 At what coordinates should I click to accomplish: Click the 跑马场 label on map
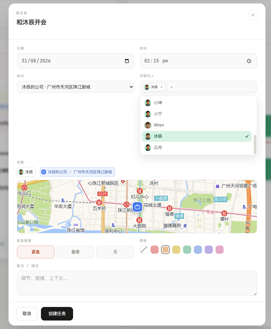pyautogui.click(x=221, y=199)
